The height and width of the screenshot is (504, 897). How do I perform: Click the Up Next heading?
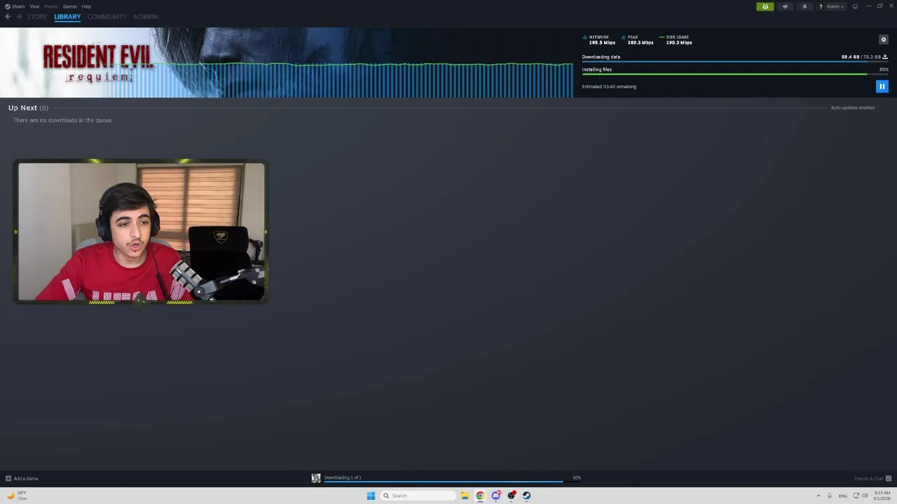pyautogui.click(x=22, y=108)
